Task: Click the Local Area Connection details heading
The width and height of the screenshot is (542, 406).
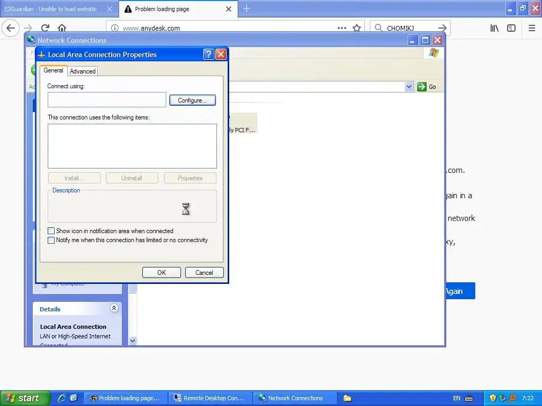Action: click(x=73, y=327)
